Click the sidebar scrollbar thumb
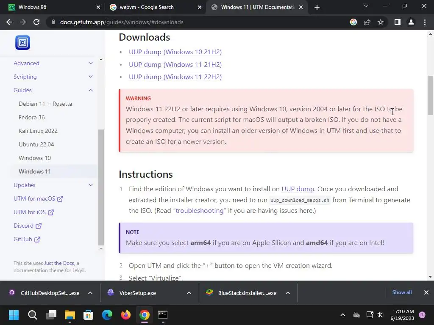This screenshot has width=434, height=325. [101, 187]
